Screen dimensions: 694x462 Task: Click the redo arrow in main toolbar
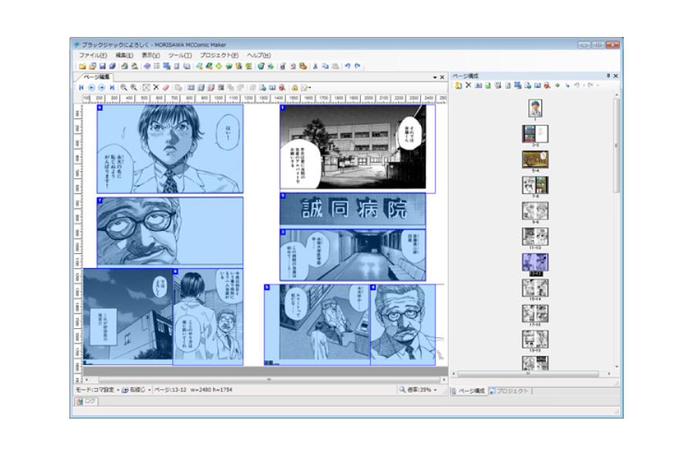358,66
